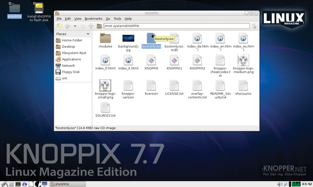Open the LXDE start menu in taskbar
313x187 pixels.
(4, 184)
